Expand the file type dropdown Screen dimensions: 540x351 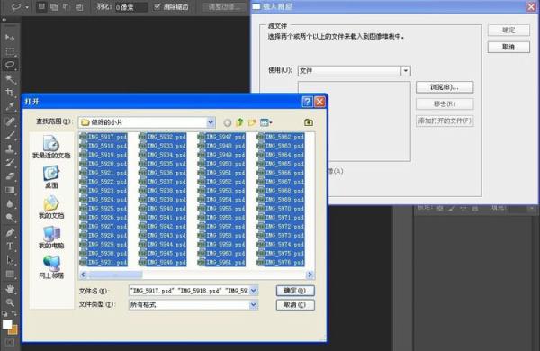coord(254,304)
